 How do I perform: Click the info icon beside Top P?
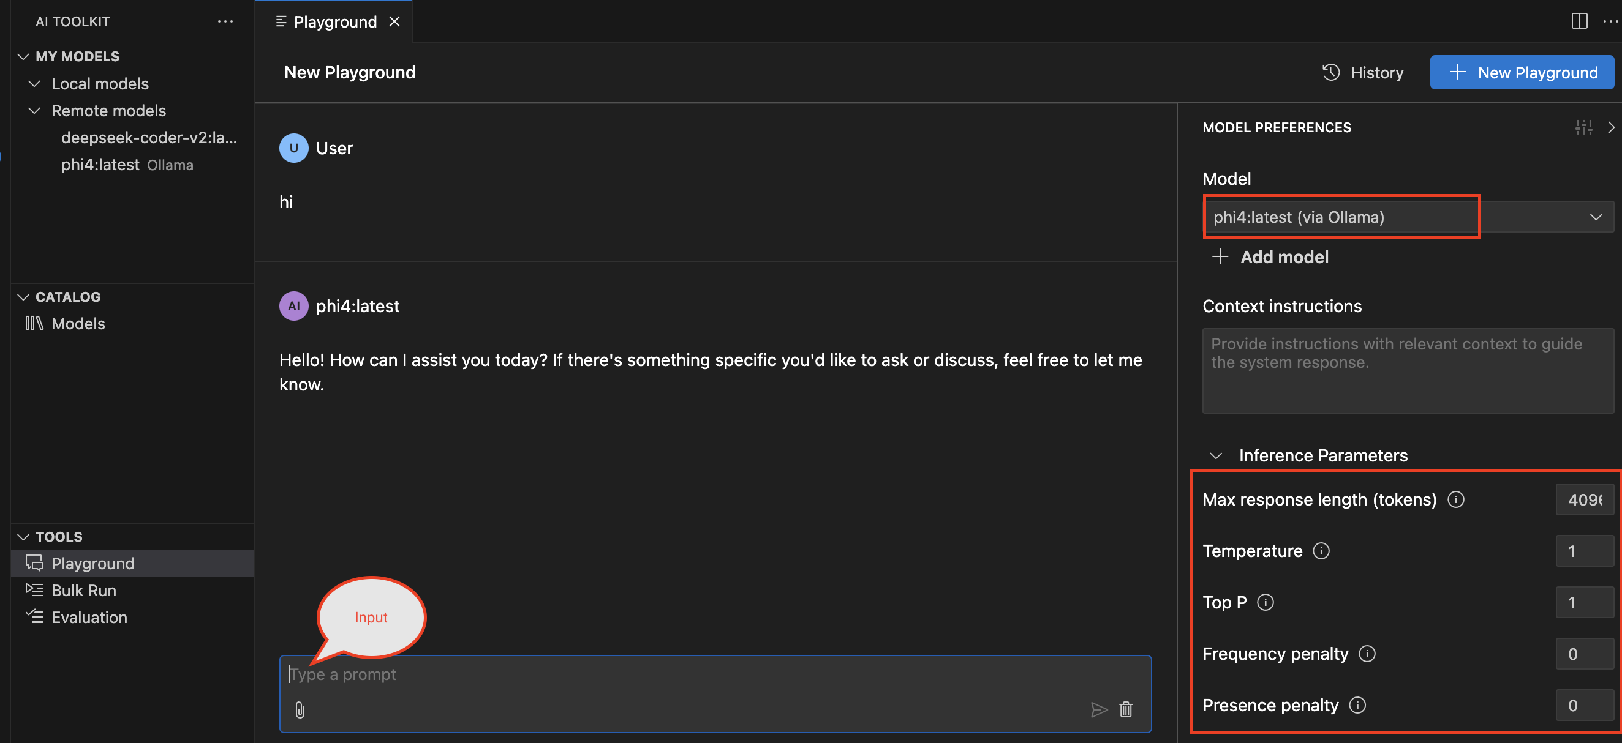[x=1265, y=603]
